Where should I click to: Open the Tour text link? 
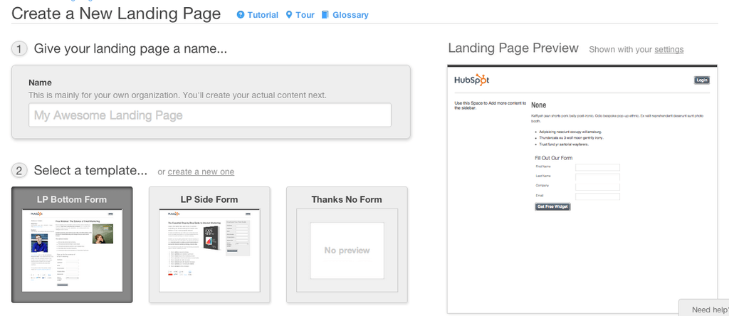[305, 15]
